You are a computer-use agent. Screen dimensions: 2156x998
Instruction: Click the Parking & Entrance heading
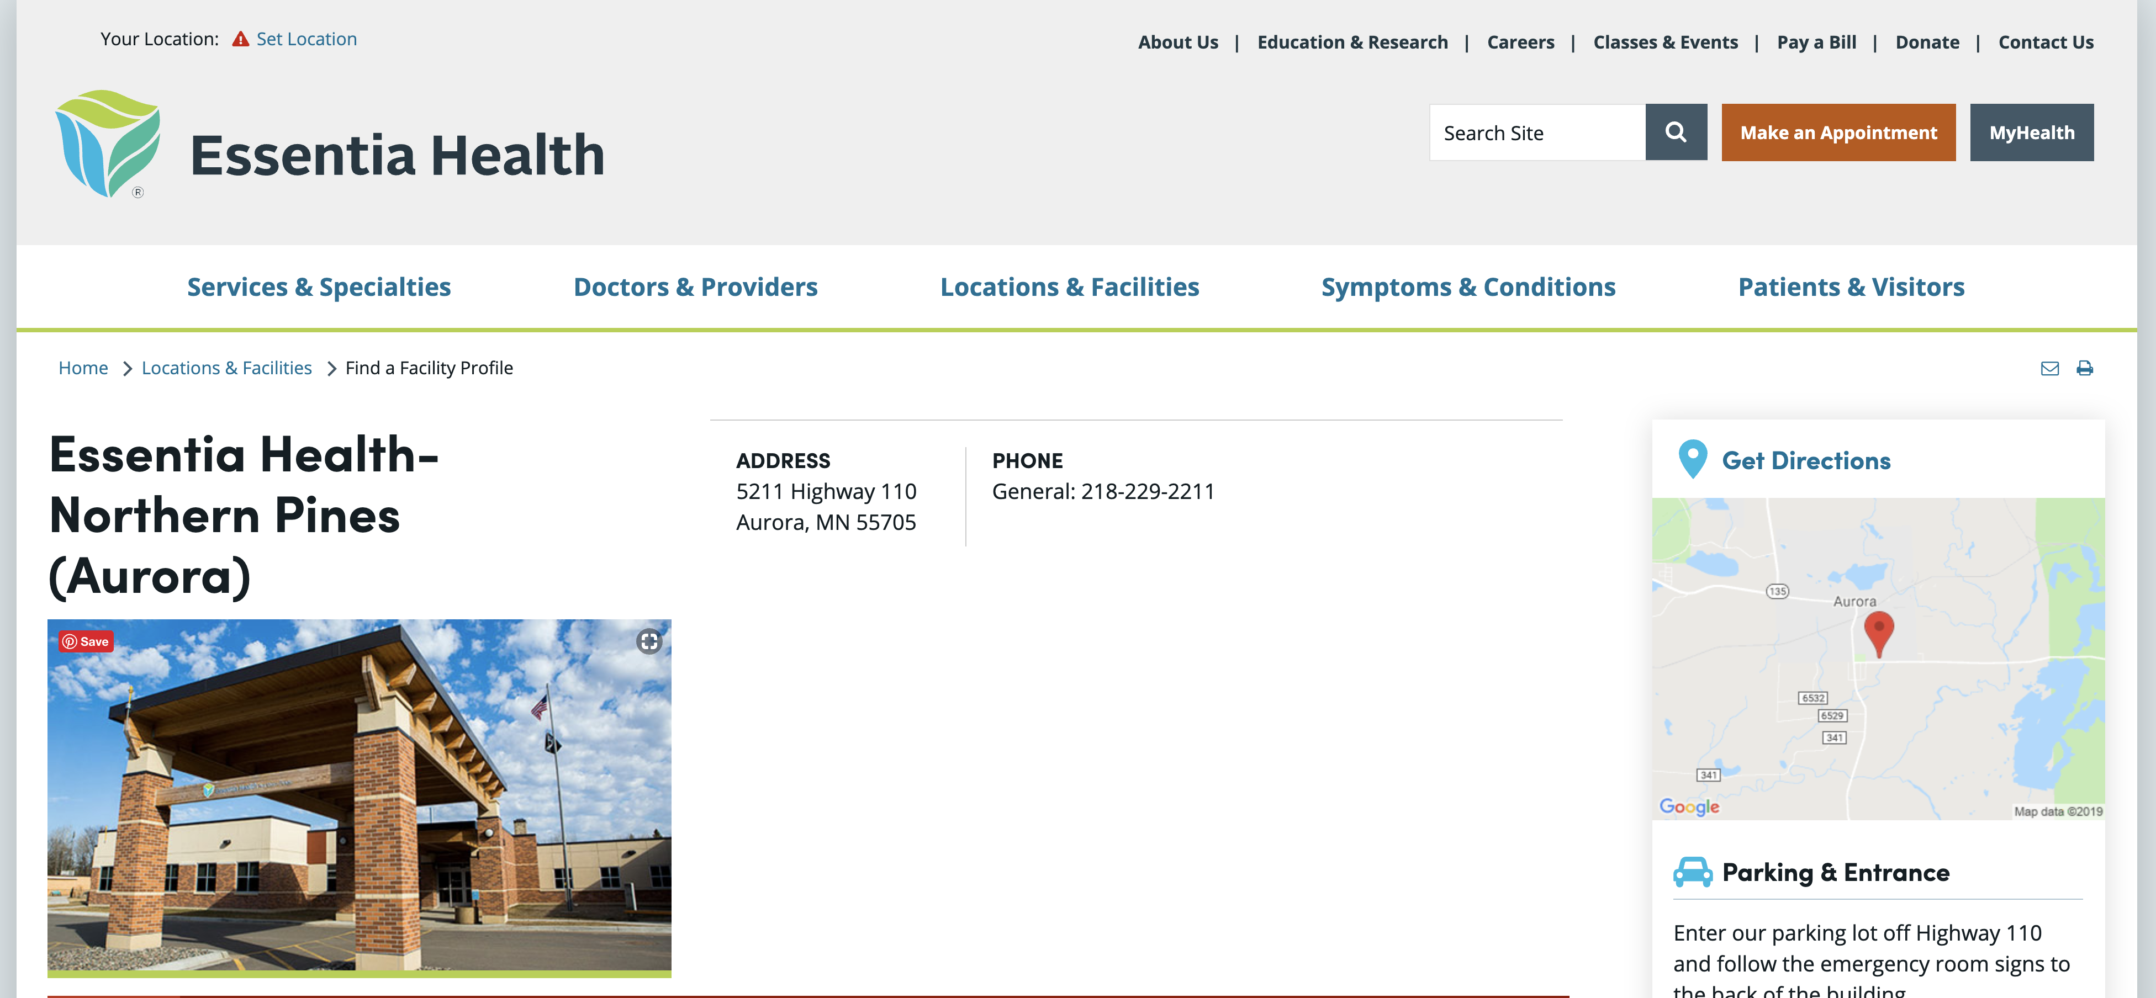[x=1836, y=873]
